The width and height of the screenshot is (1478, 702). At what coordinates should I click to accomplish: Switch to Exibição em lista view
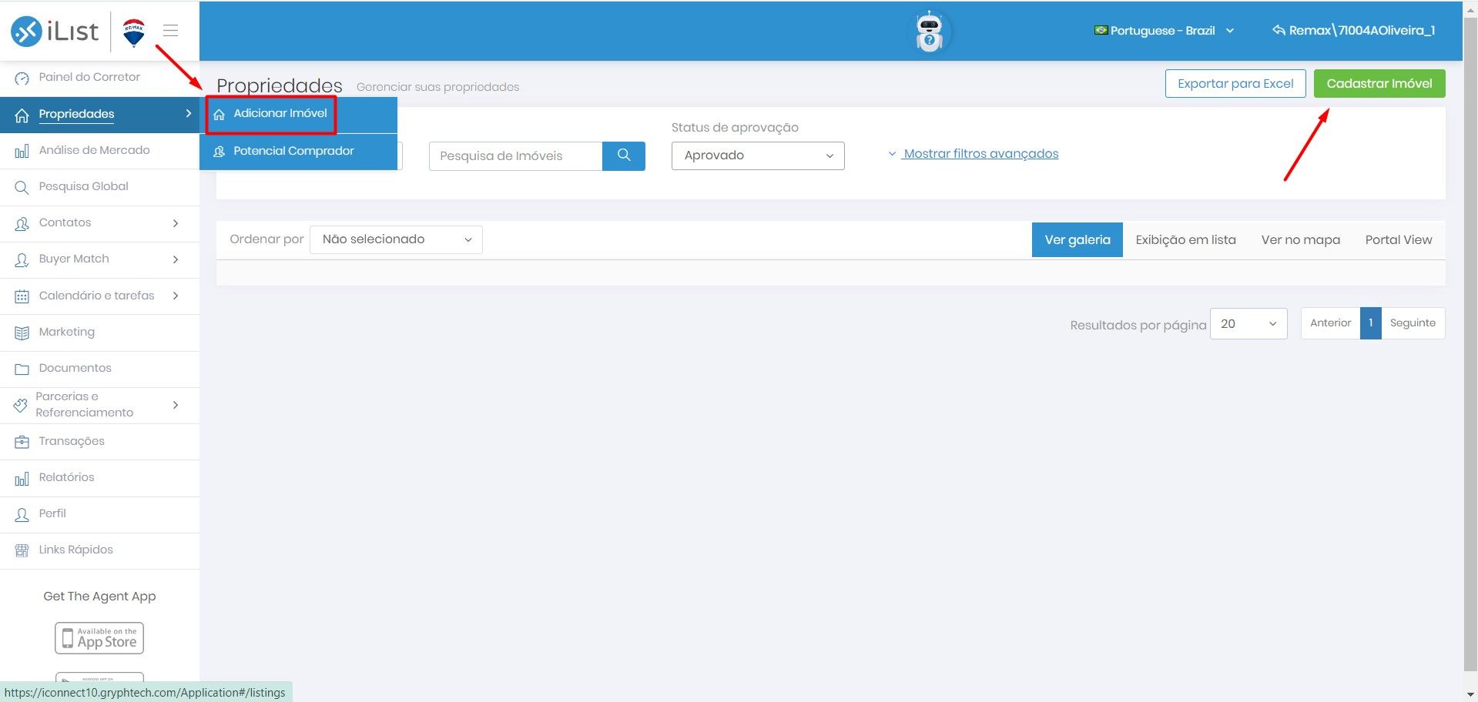point(1185,239)
